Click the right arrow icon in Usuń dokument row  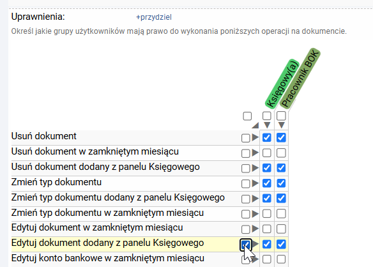pyautogui.click(x=255, y=137)
